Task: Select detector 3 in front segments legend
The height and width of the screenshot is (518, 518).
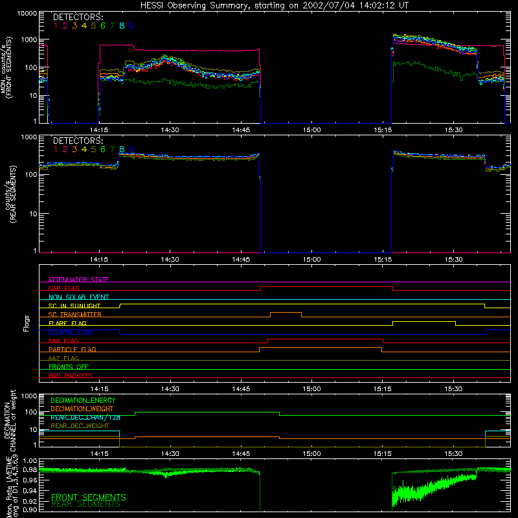Action: (x=74, y=26)
